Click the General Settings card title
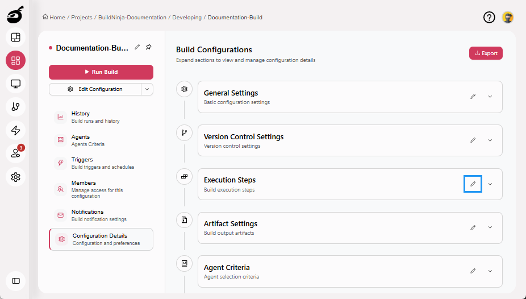The width and height of the screenshot is (526, 299). pos(231,93)
